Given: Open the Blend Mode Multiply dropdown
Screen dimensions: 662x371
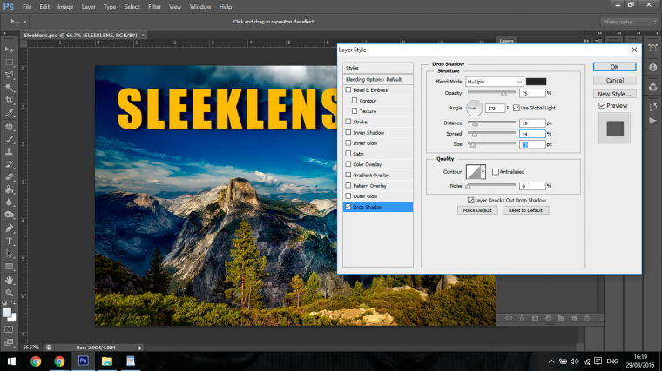Looking at the screenshot, I should (x=495, y=82).
